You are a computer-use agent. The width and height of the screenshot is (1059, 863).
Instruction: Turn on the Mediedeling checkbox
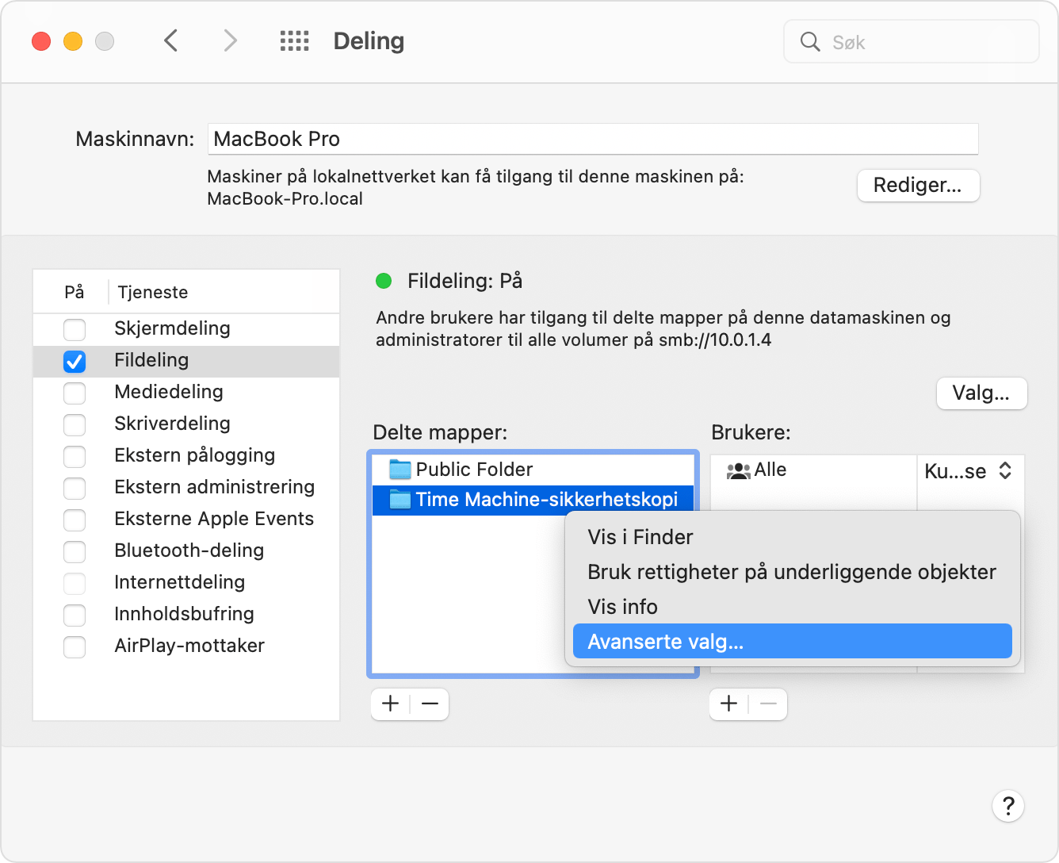click(x=75, y=393)
